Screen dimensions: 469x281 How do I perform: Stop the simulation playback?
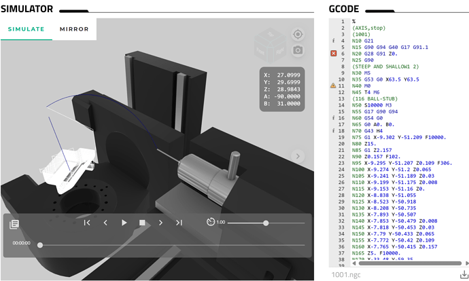(x=142, y=223)
